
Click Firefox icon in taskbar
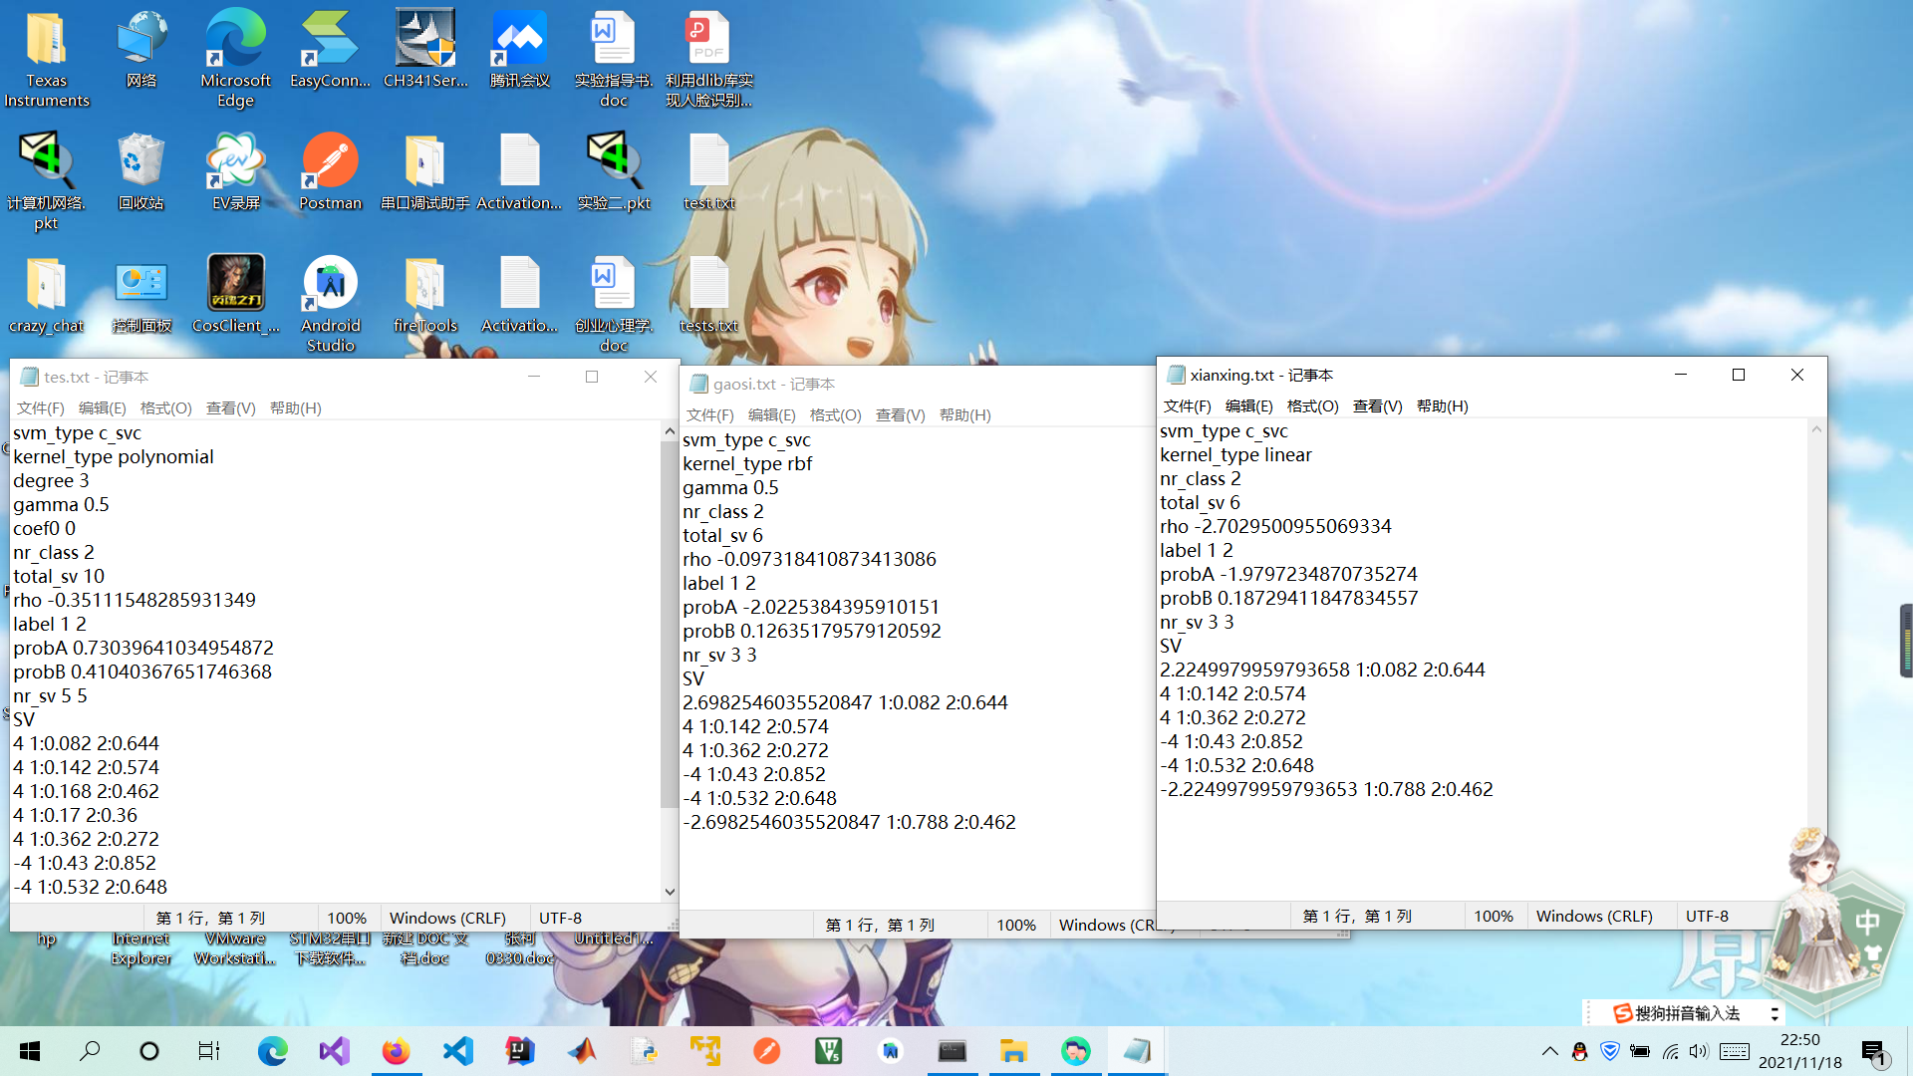pyautogui.click(x=396, y=1051)
